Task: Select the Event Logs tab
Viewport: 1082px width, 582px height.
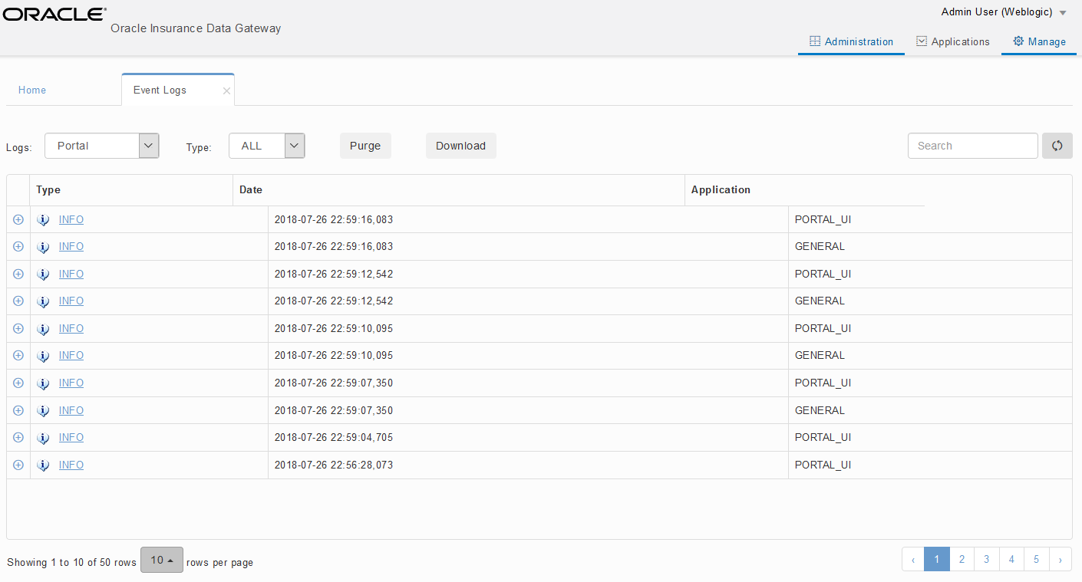Action: coord(159,90)
